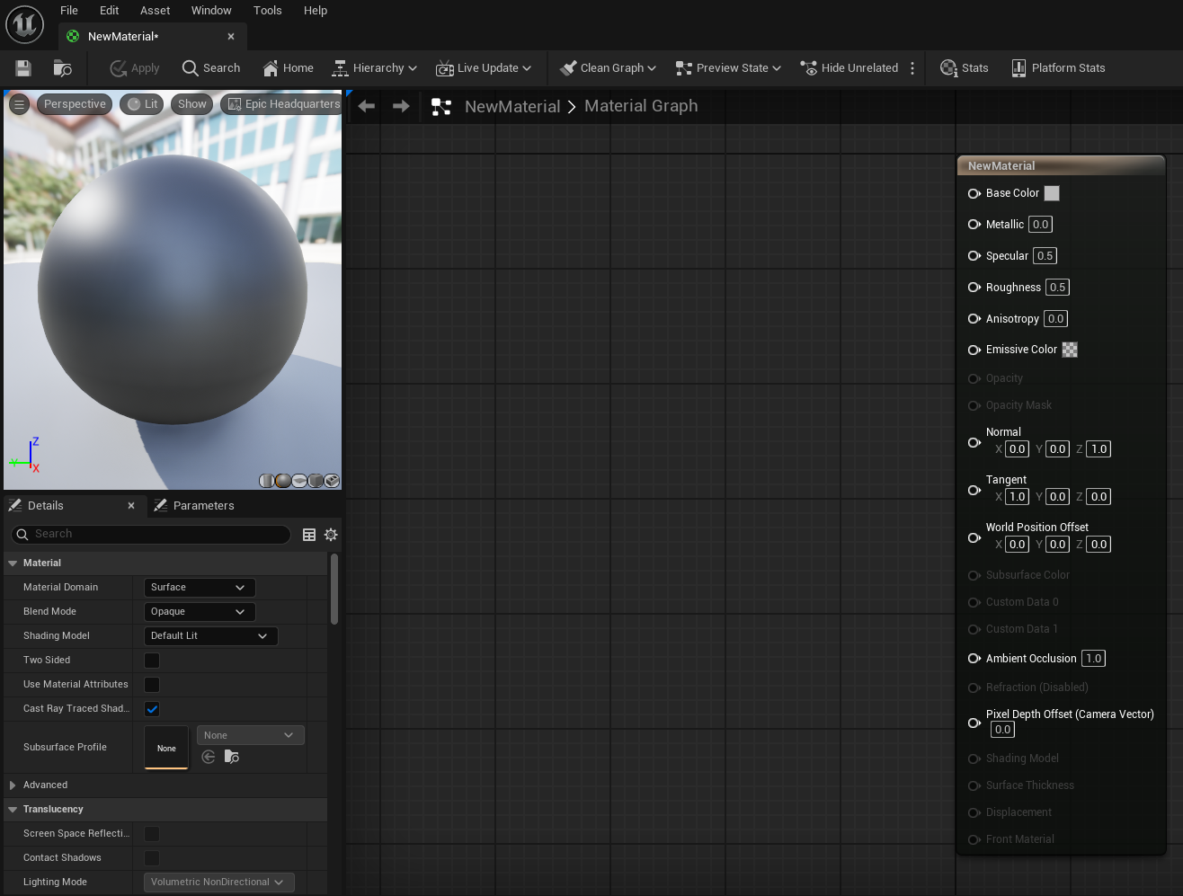Image resolution: width=1183 pixels, height=896 pixels.
Task: Enable the Two Sided checkbox
Action: click(152, 661)
